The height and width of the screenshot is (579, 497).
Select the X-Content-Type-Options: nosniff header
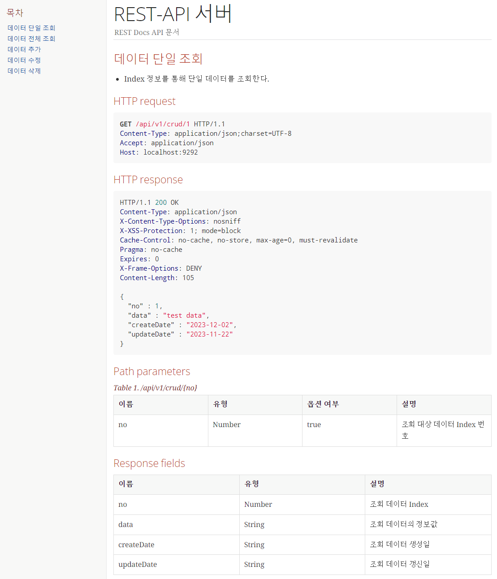point(180,221)
